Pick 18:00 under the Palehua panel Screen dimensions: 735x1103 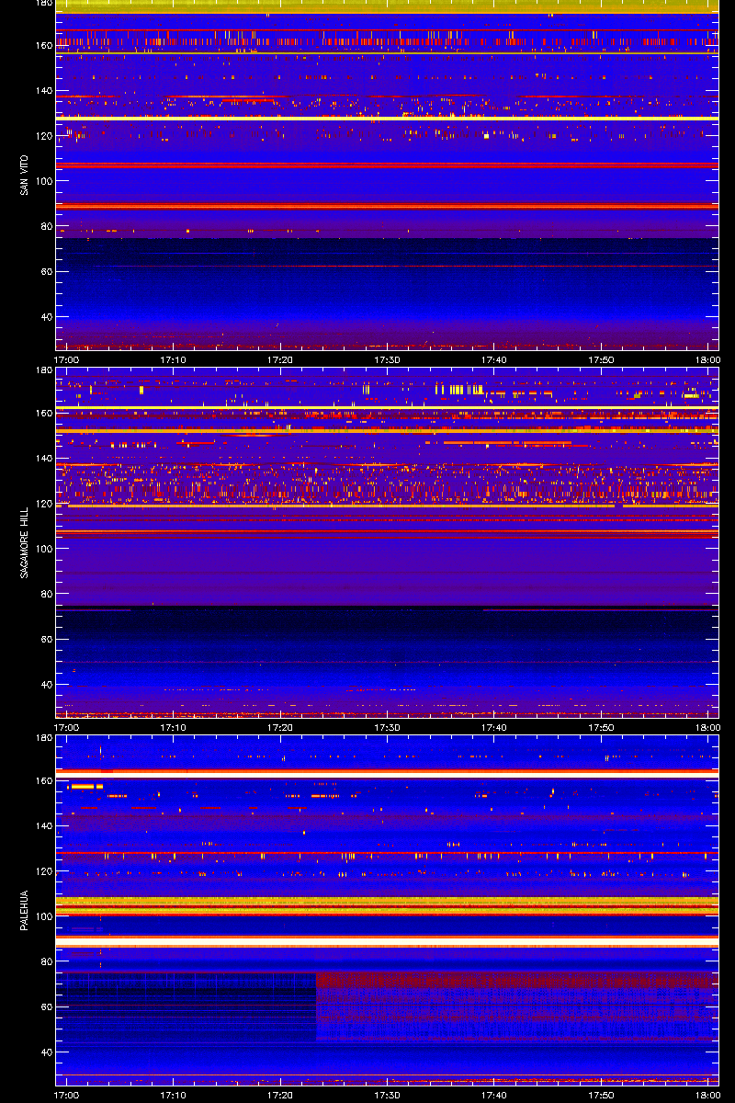click(x=708, y=1095)
